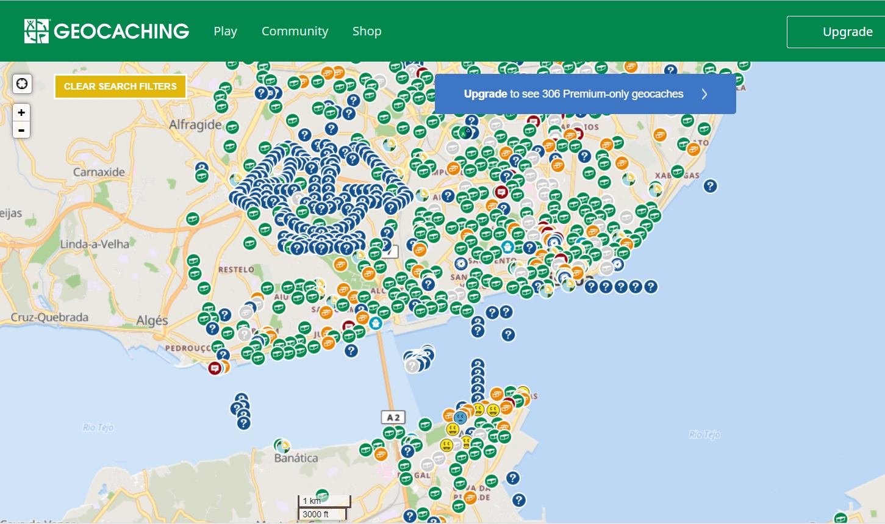Zoom in with the plus button
Image resolution: width=885 pixels, height=524 pixels.
21,112
